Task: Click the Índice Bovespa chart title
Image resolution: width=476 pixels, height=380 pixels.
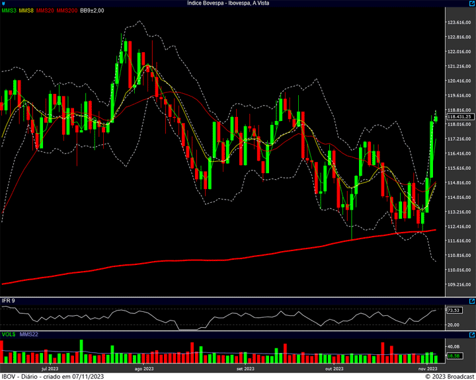Action: [237, 3]
